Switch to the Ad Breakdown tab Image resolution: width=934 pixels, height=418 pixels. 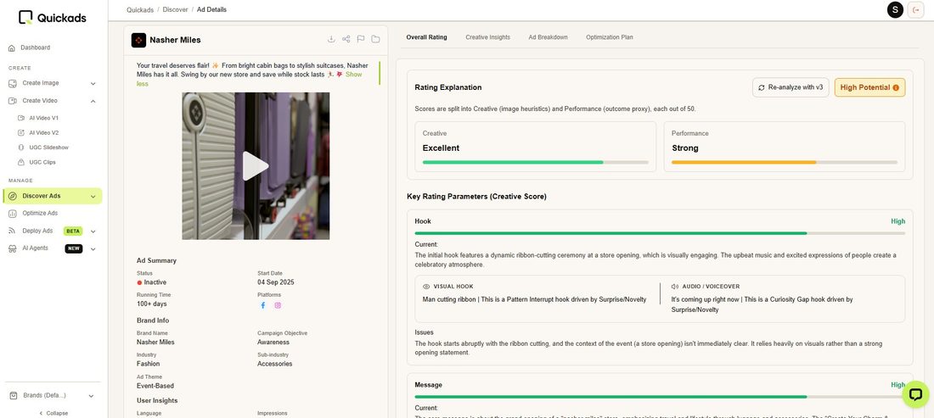tap(548, 36)
